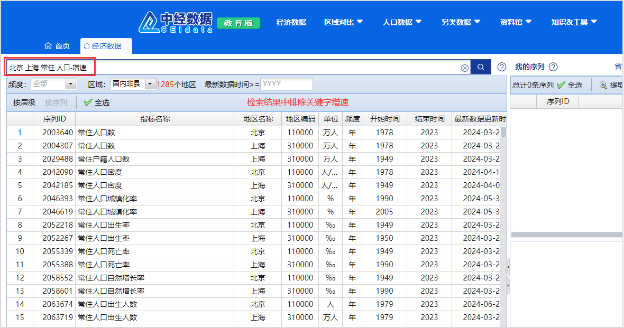Click the magnifier search button
The height and width of the screenshot is (328, 624).
481,67
